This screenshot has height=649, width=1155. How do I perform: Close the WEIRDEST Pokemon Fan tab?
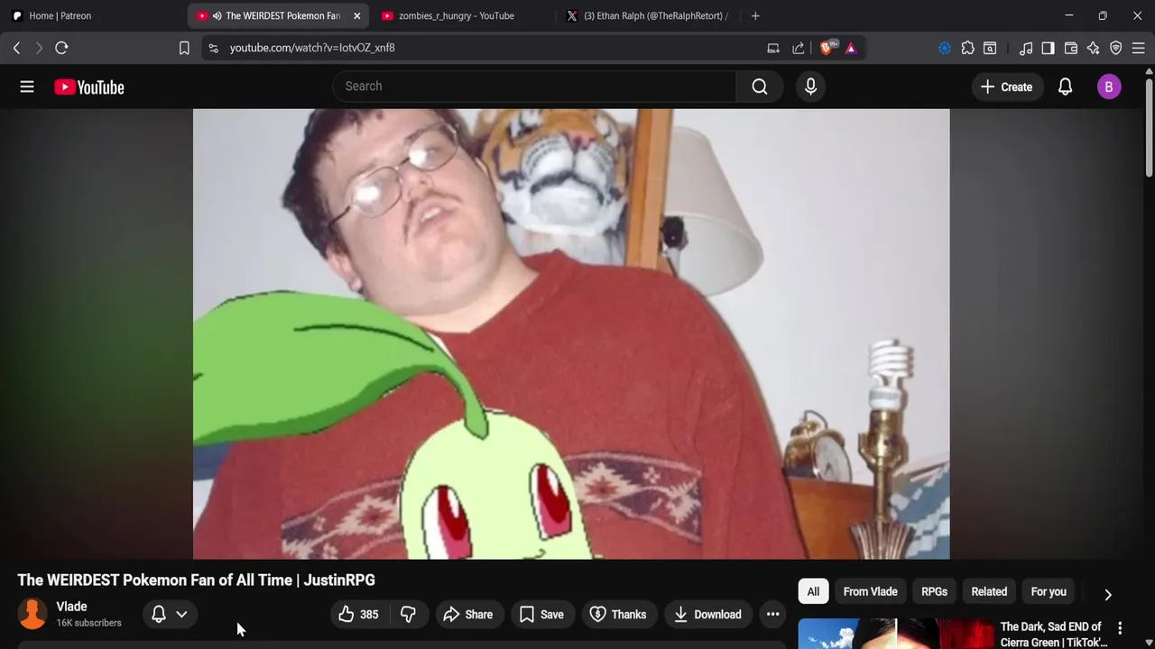(x=357, y=15)
